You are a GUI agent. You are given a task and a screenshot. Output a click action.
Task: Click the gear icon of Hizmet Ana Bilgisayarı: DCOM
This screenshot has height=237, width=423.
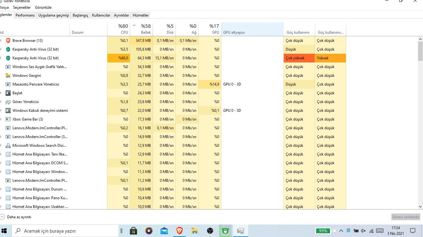tap(8, 163)
